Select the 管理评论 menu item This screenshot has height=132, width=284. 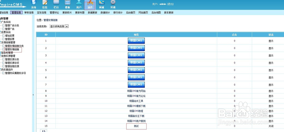tap(54, 13)
